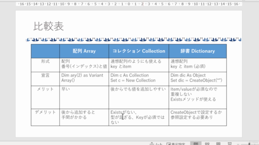Click the horizontal ruler above the slide

(129, 4)
